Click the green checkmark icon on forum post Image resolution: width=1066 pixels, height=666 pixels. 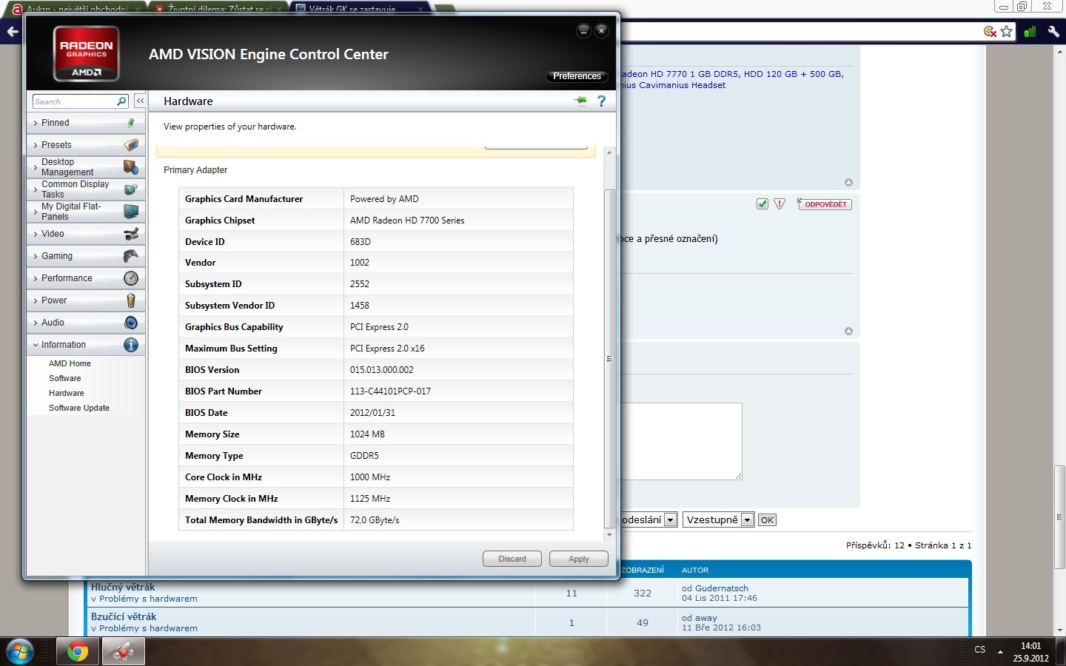tap(762, 203)
